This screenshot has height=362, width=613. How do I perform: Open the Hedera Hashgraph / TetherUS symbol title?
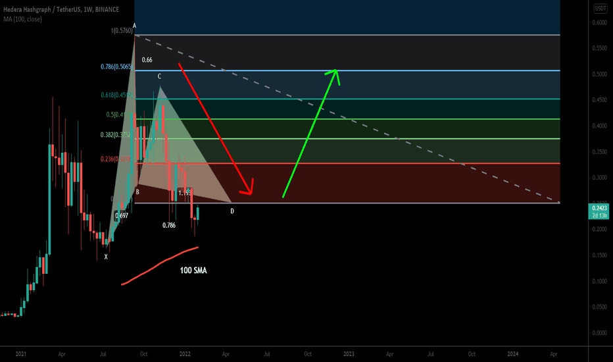point(61,9)
